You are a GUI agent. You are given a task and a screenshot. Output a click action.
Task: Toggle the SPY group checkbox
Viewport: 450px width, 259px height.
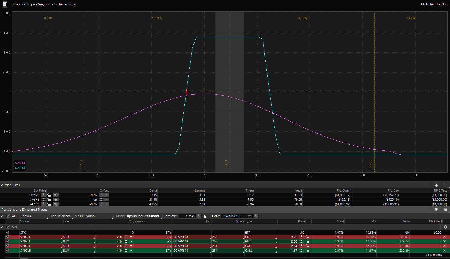pos(8,227)
